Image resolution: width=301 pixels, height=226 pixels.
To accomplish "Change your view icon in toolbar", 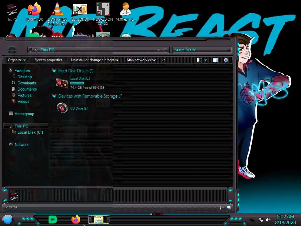I will click(199, 60).
